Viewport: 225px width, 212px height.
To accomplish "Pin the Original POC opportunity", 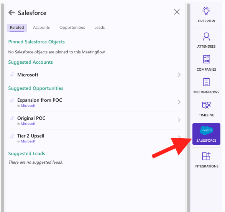I will (x=12, y=118).
